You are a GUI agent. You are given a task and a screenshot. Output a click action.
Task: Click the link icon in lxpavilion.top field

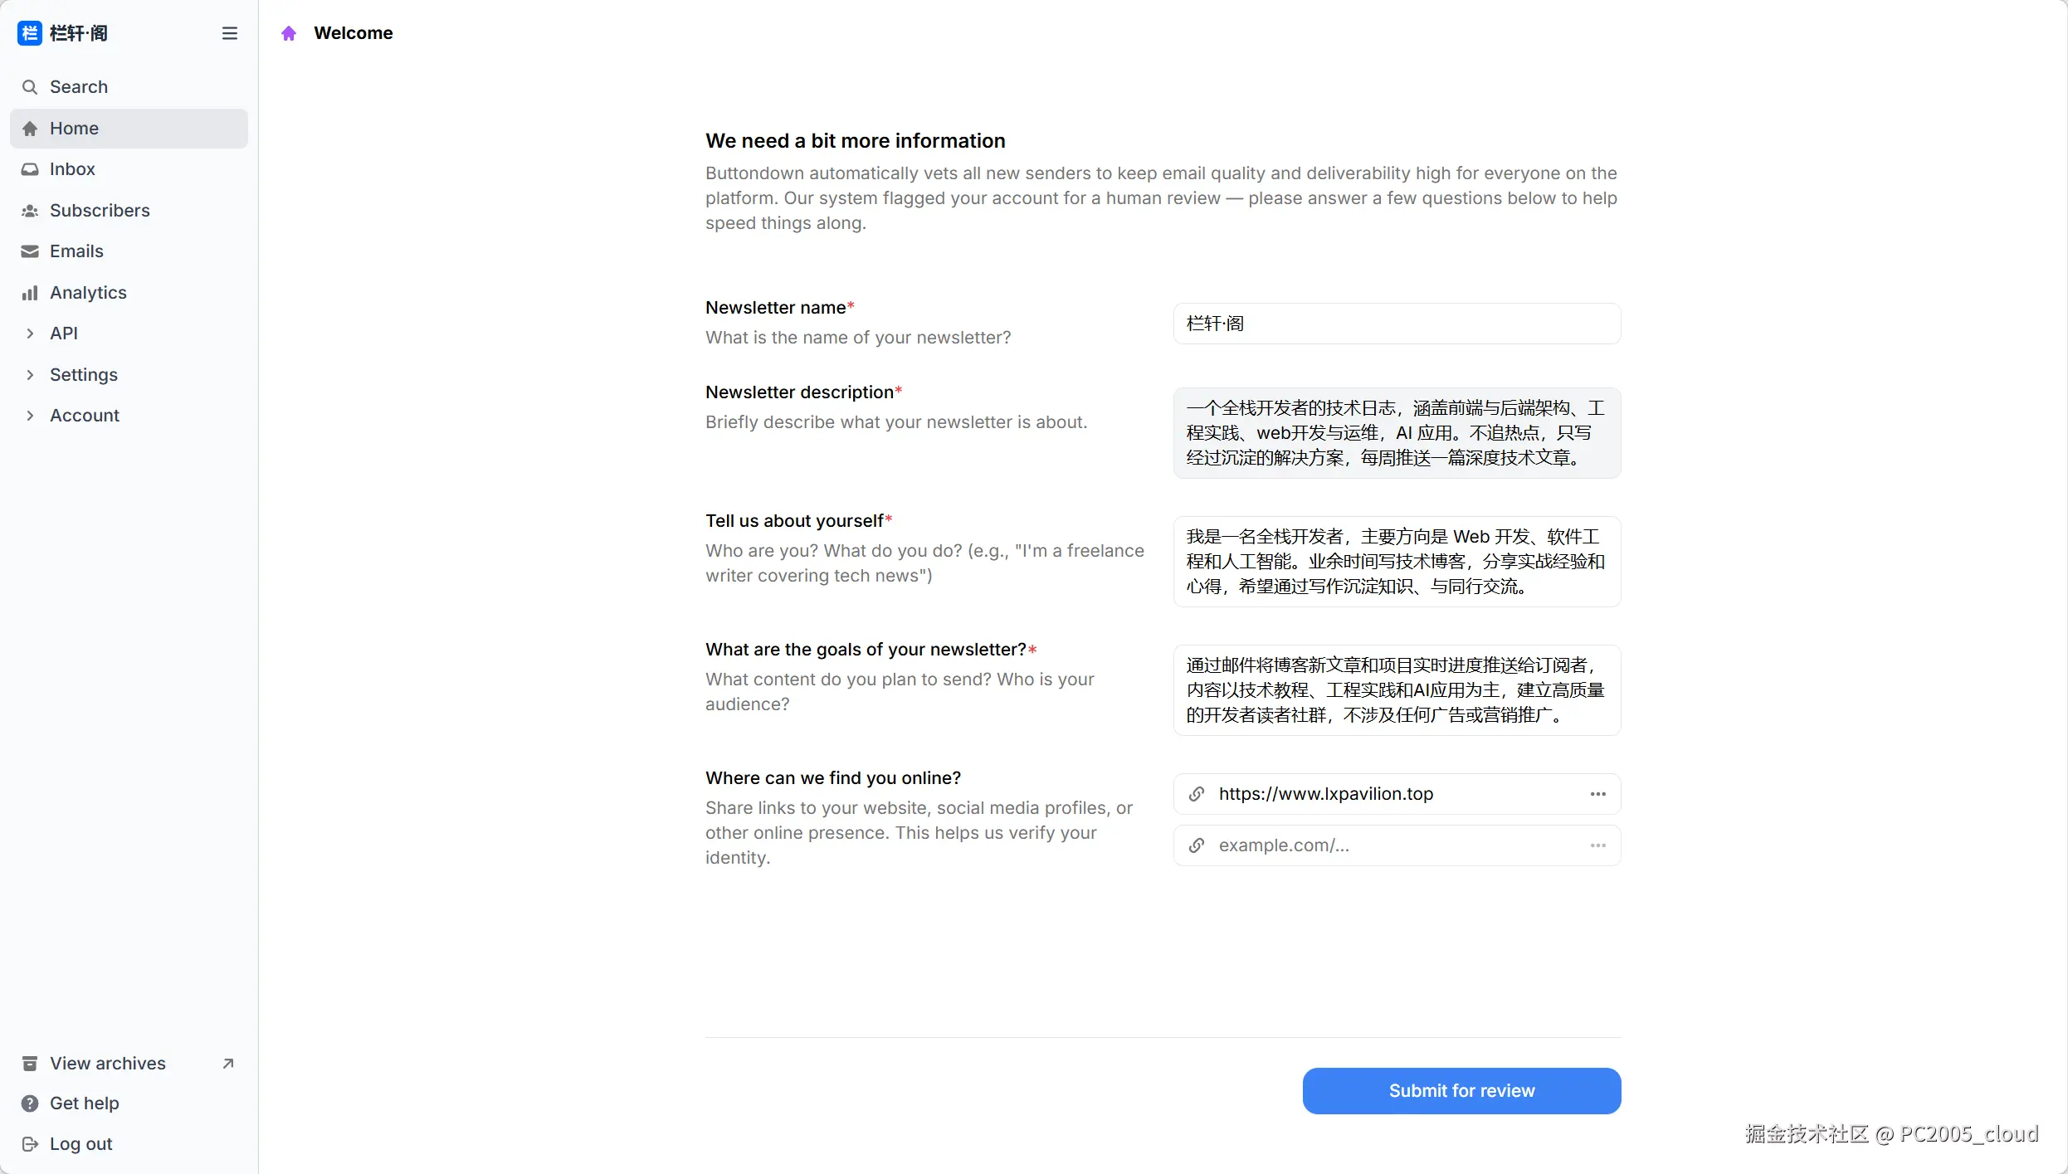point(1197,794)
